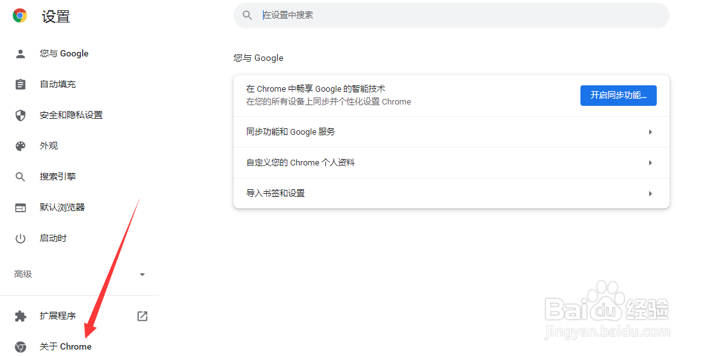Click the external link icon beside 扩展程序
Image resolution: width=710 pixels, height=356 pixels.
pyautogui.click(x=142, y=316)
